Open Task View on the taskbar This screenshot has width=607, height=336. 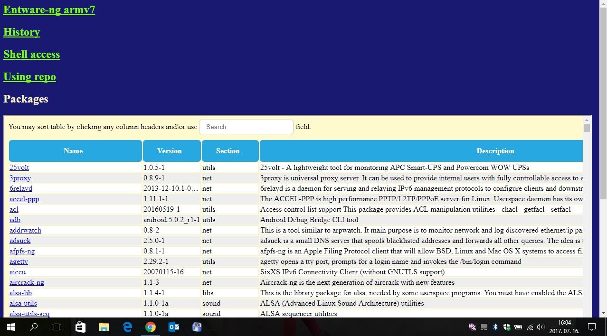click(x=57, y=327)
